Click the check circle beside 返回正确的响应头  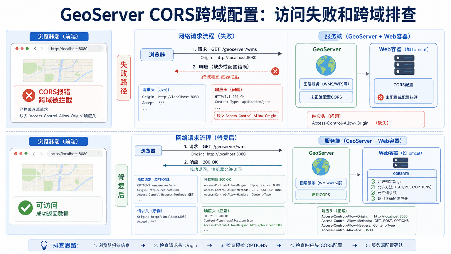tap(373, 198)
